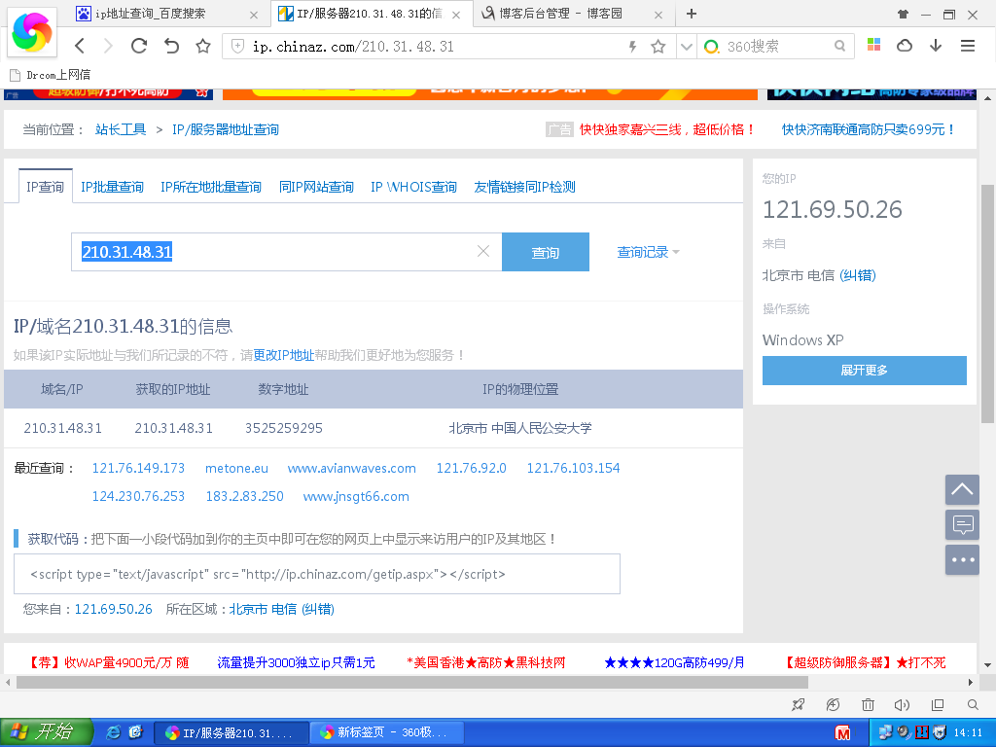Click the zoom magnifier icon in status bar
Image resolution: width=996 pixels, height=747 pixels.
973,704
